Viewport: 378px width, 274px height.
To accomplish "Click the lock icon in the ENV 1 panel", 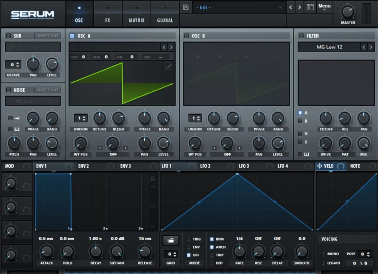I will (152, 178).
